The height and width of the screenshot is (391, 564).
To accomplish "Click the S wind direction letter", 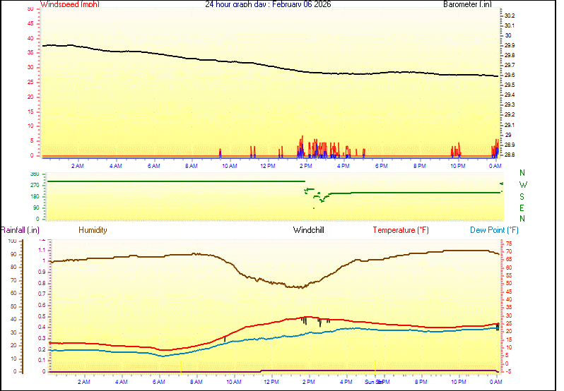I will tap(522, 196).
